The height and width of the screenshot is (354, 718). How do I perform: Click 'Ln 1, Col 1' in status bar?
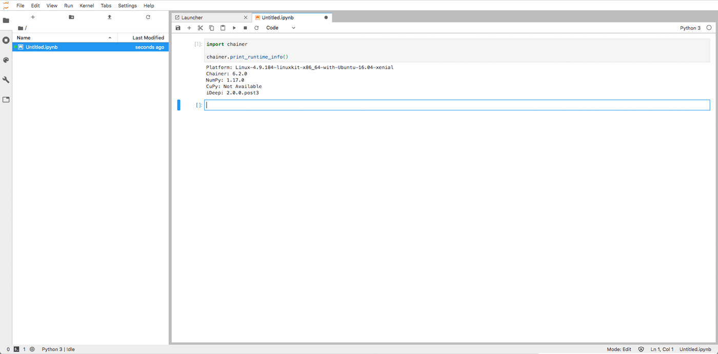pyautogui.click(x=662, y=349)
